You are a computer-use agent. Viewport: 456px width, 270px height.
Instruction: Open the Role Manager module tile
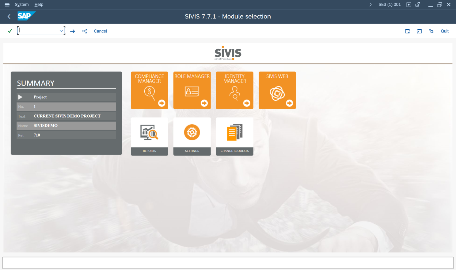(x=192, y=90)
